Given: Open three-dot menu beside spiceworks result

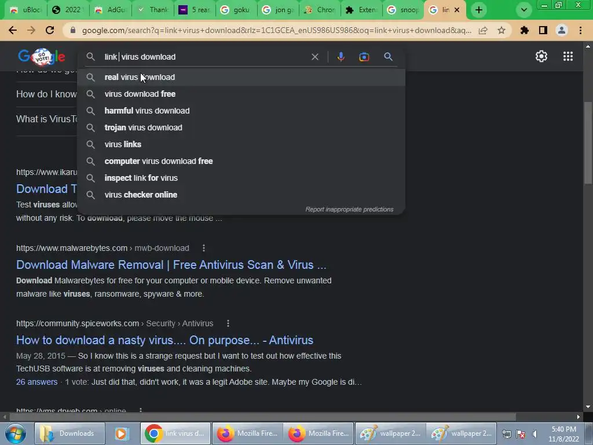Looking at the screenshot, I should [x=228, y=323].
